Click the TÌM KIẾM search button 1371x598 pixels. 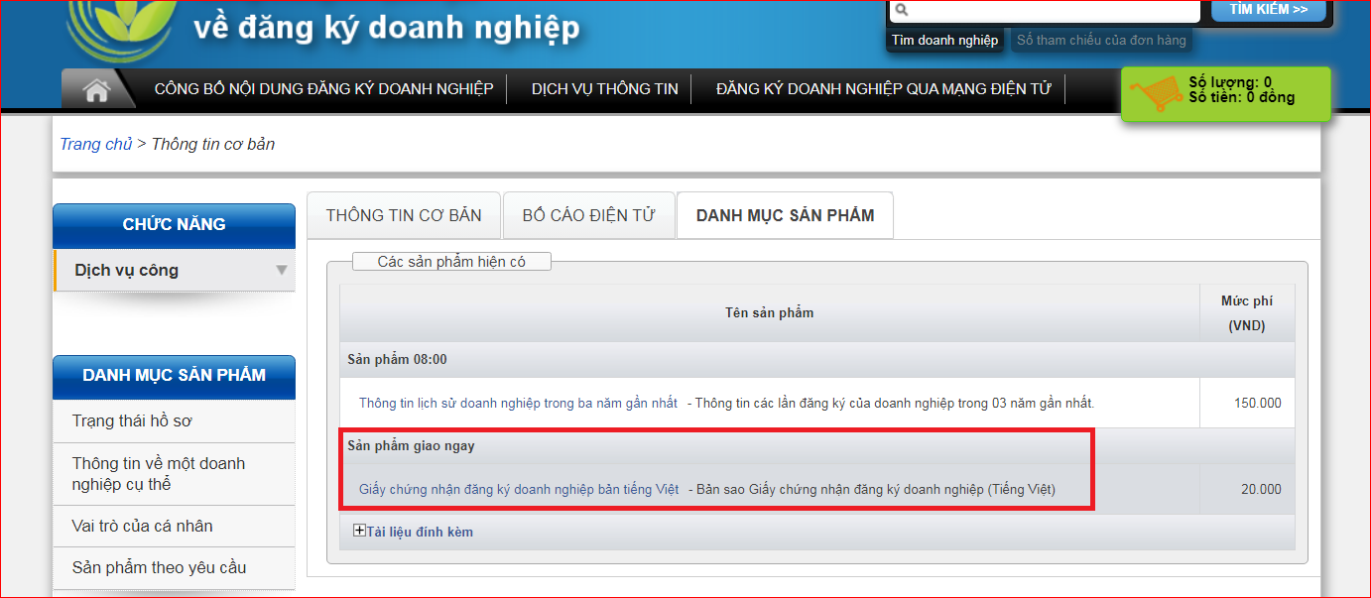coord(1269,10)
